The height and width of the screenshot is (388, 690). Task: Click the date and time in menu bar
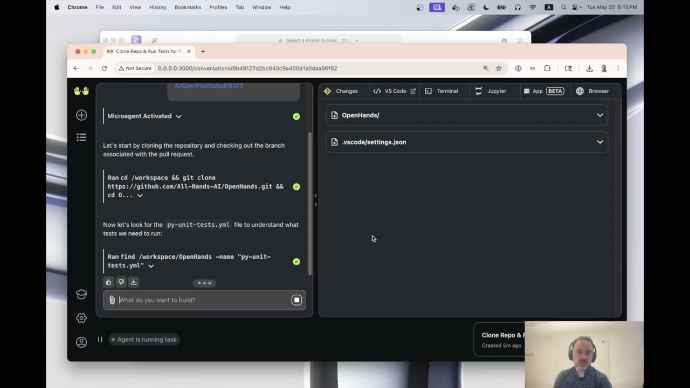pyautogui.click(x=612, y=7)
